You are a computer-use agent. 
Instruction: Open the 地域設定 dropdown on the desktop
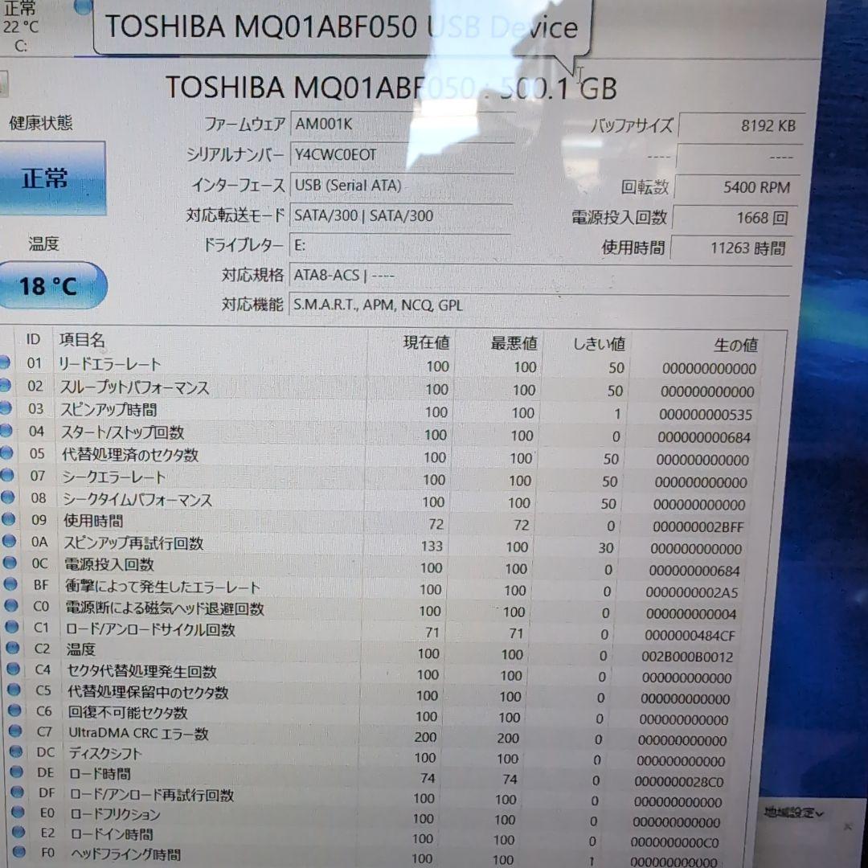click(x=793, y=813)
